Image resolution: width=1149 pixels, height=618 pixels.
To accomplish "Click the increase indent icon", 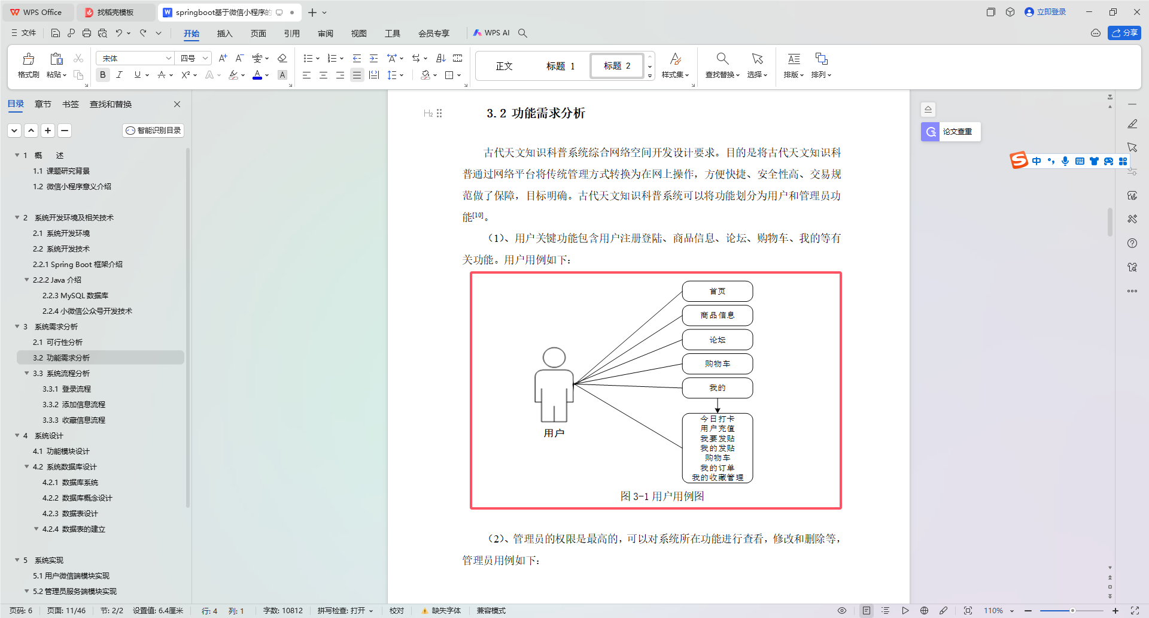I will click(x=373, y=58).
